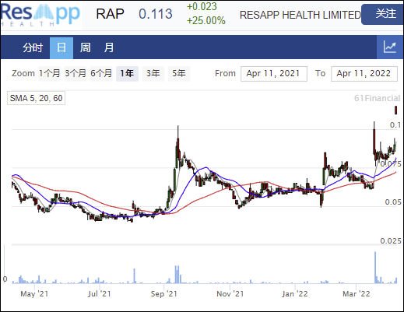This screenshot has height=312, width=404.
Task: Click the SMA 5, 20, 60 legend
Action: coord(36,98)
